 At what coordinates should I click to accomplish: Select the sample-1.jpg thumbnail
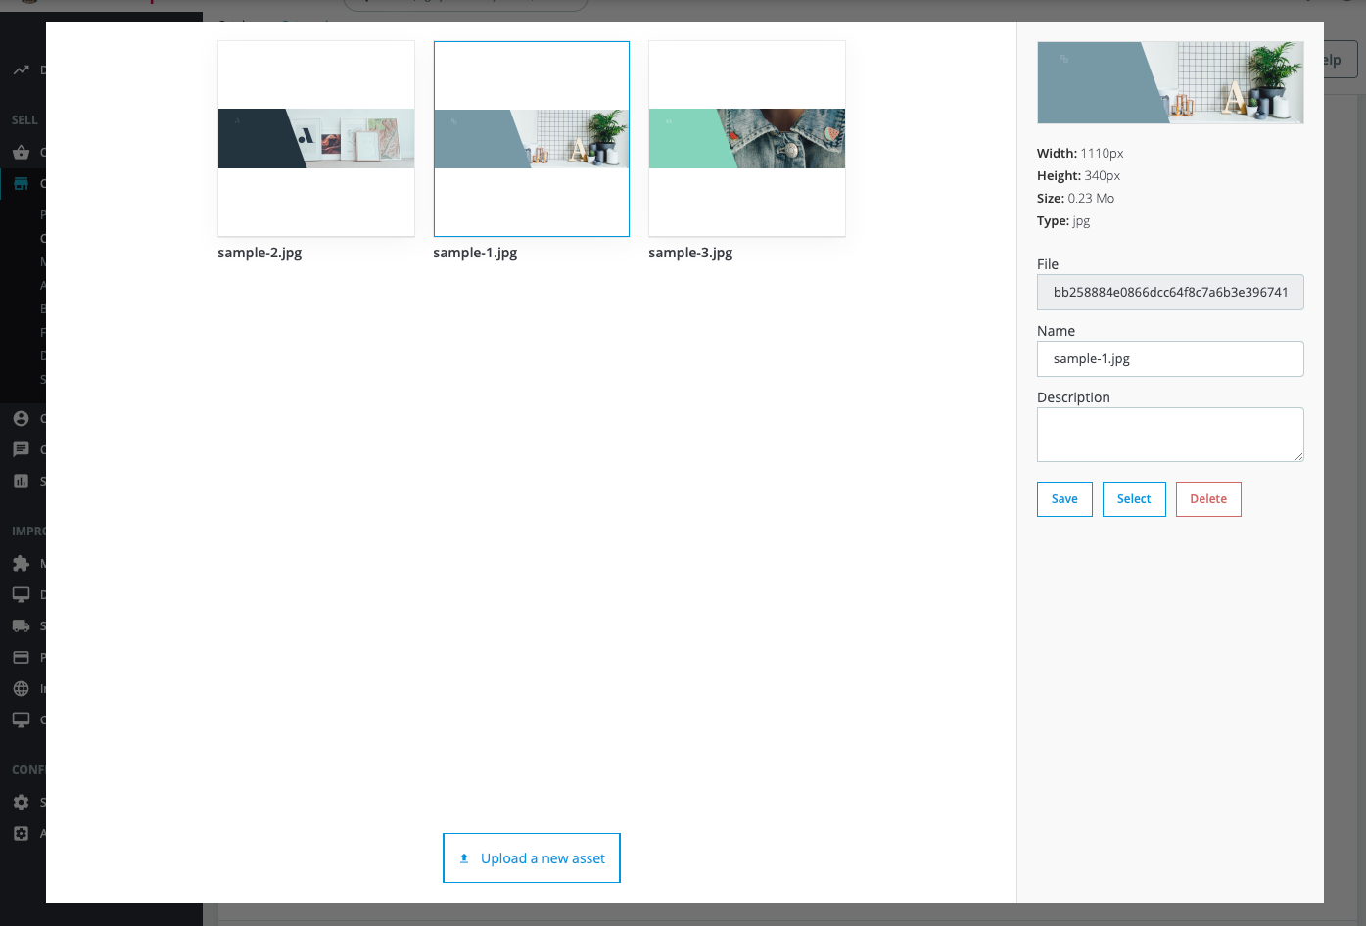click(532, 139)
